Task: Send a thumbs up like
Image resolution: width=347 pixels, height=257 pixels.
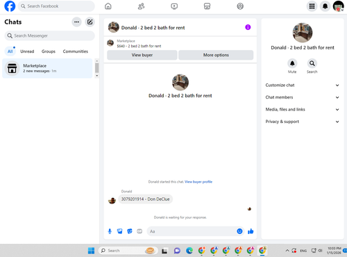Action: point(251,231)
